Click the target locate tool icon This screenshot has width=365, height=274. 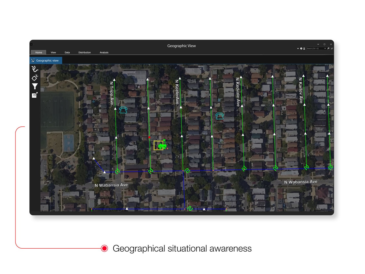point(35,78)
